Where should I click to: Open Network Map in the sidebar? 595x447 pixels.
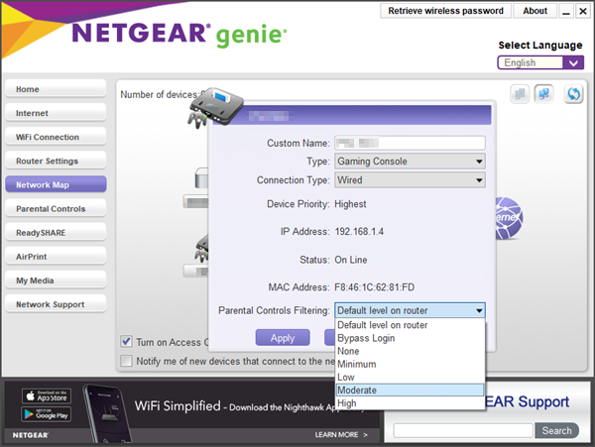[x=56, y=184]
